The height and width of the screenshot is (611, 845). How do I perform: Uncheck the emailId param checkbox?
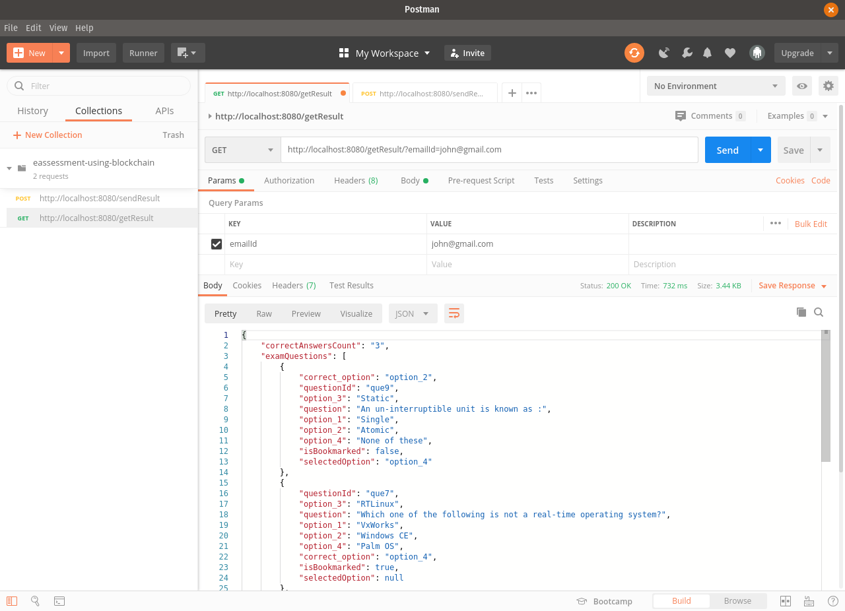coord(216,244)
